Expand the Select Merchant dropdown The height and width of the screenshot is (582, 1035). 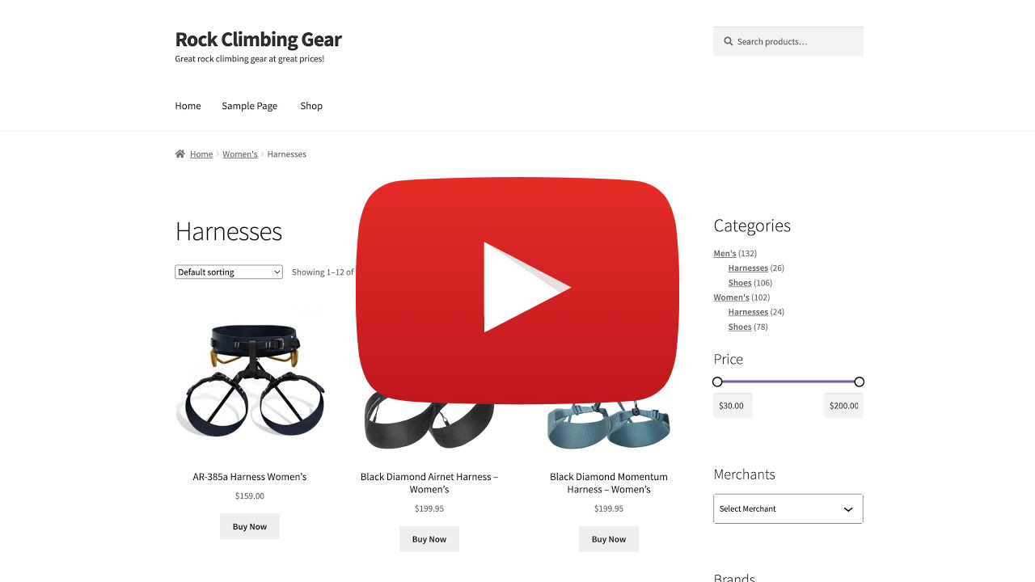(788, 508)
